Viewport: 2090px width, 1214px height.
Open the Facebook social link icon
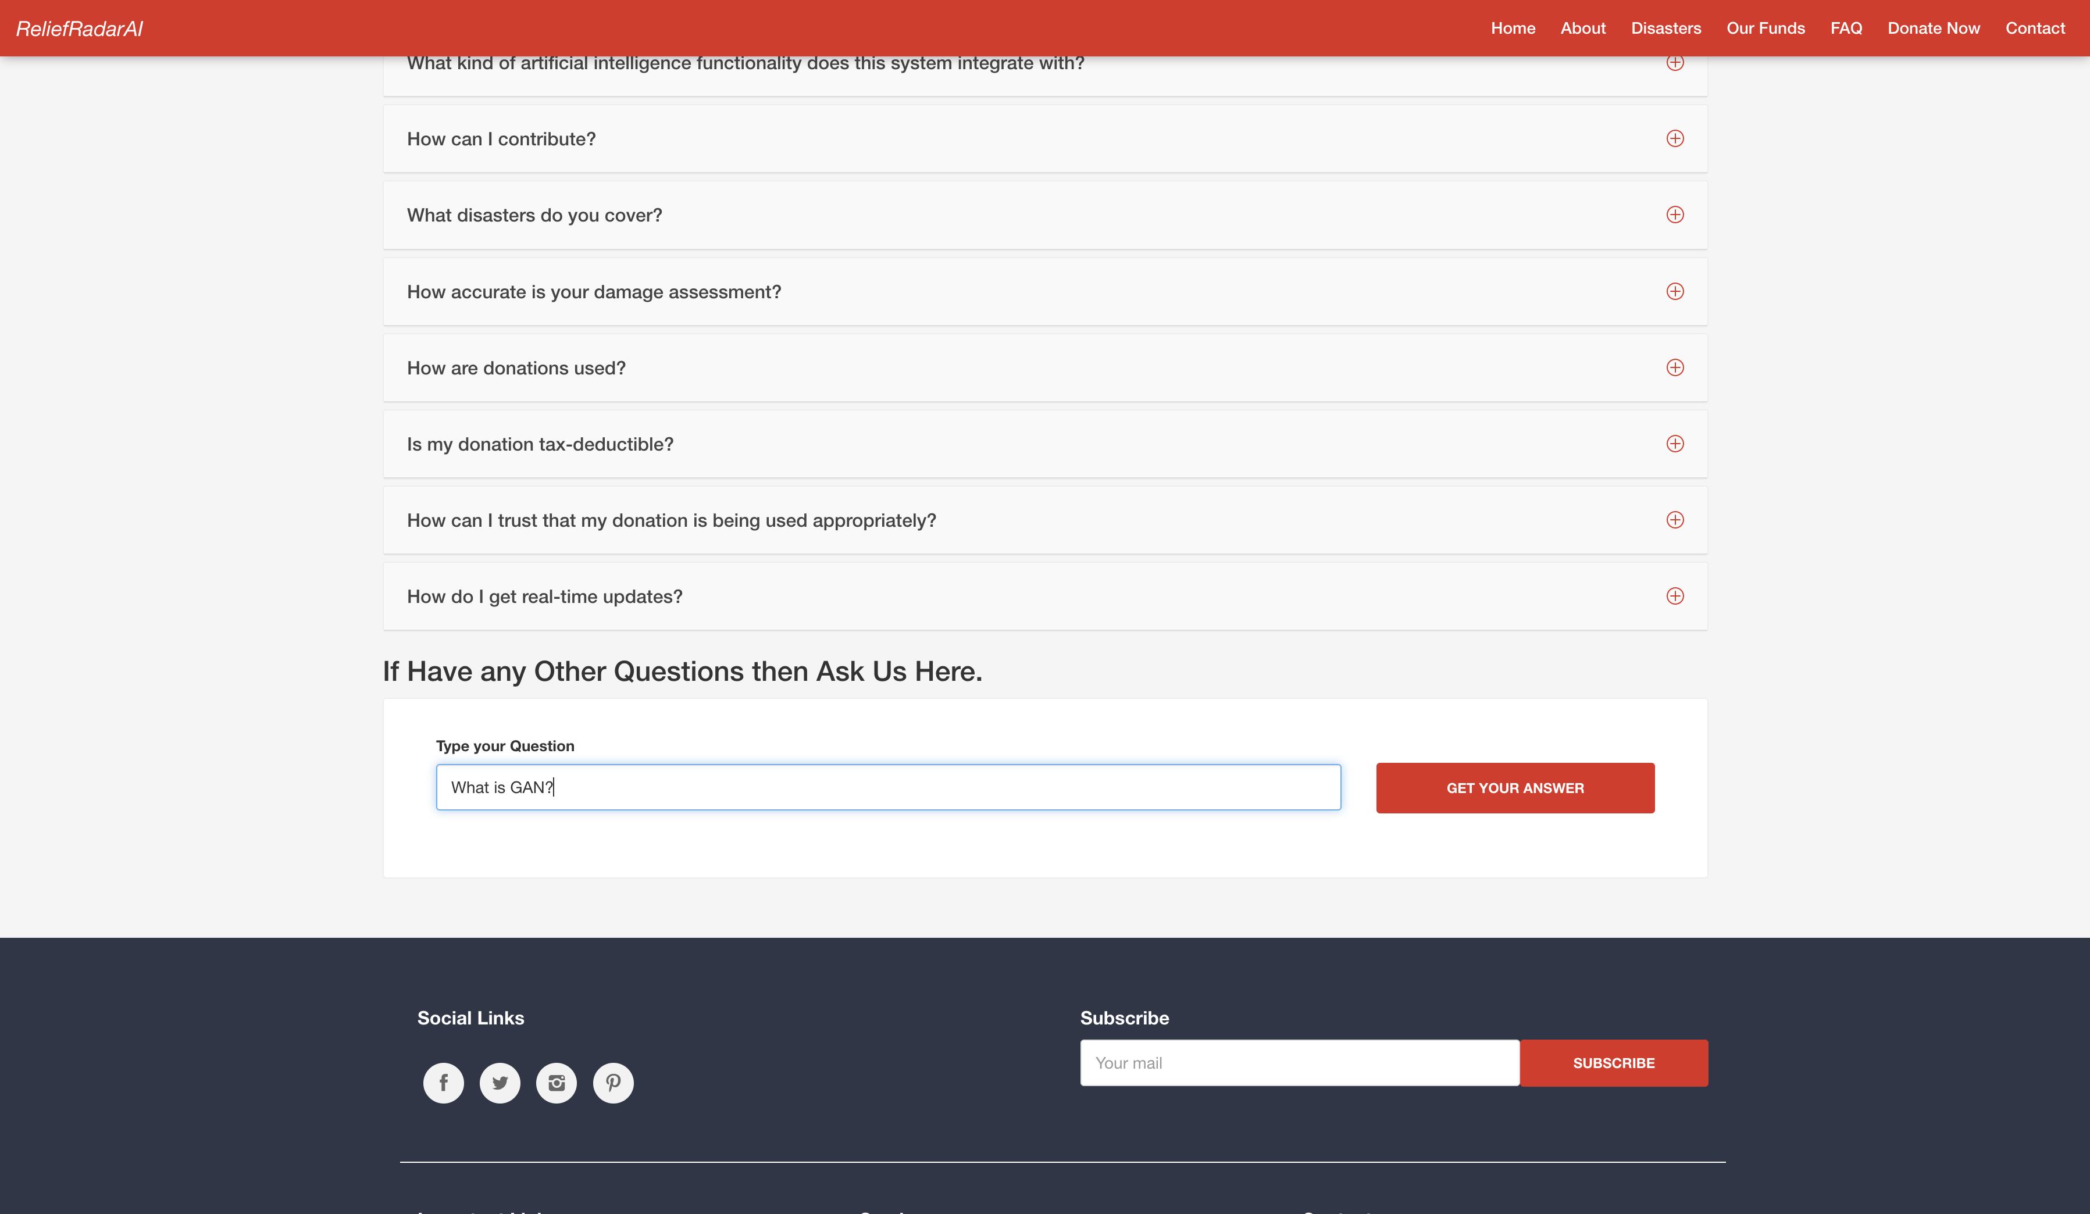444,1083
